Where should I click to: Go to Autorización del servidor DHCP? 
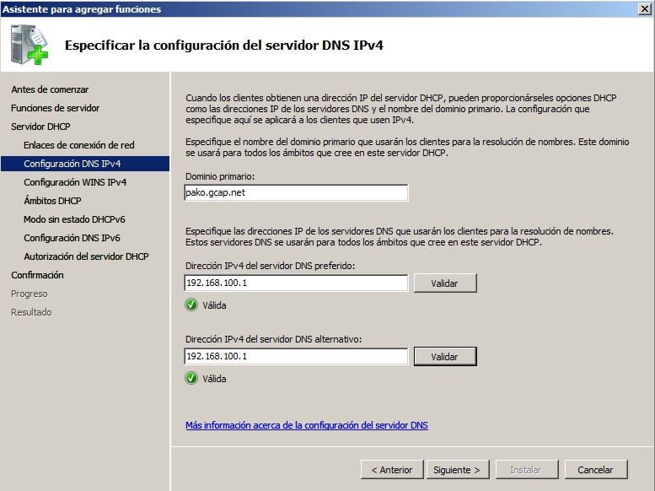pos(86,256)
